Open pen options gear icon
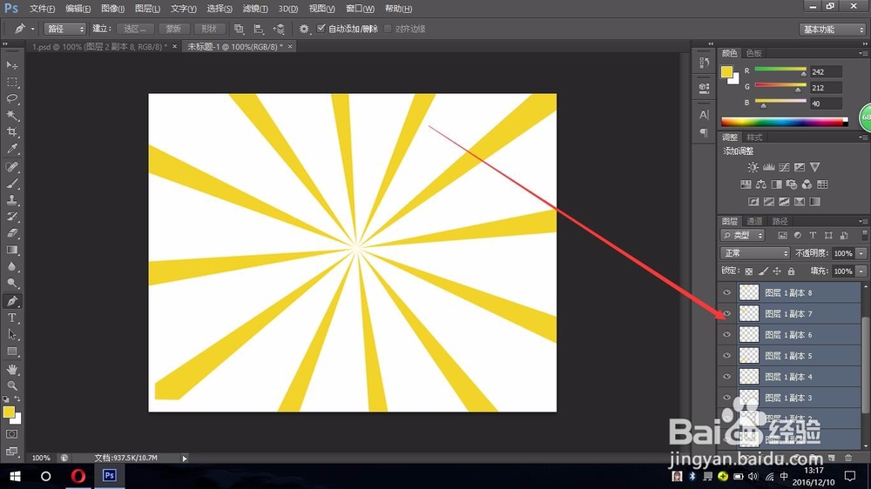 tap(304, 29)
